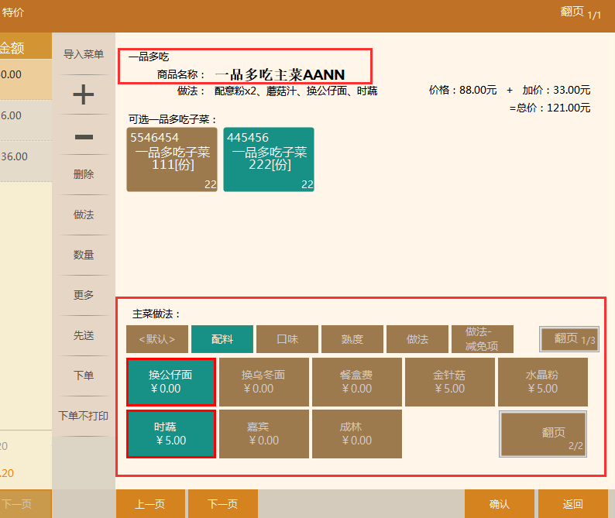
Task: Choose sub-dish 一品多吃子菜111
Action: tap(172, 160)
